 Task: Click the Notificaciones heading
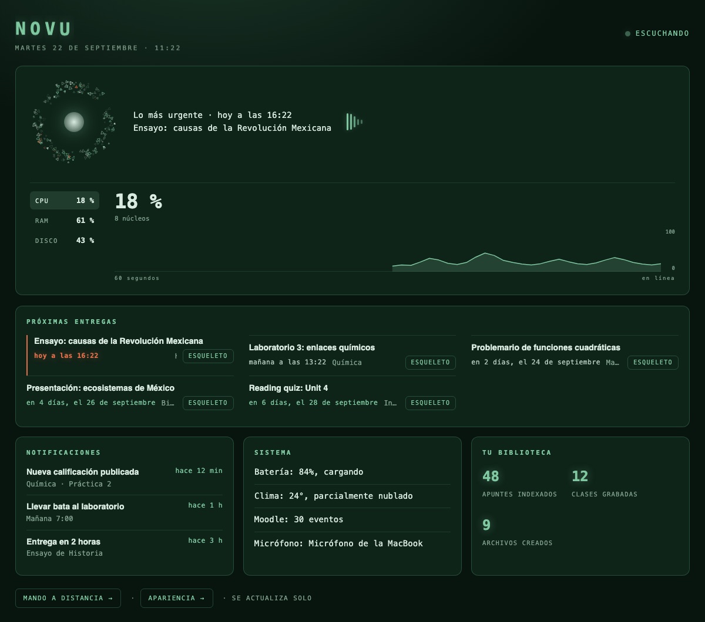pyautogui.click(x=63, y=452)
